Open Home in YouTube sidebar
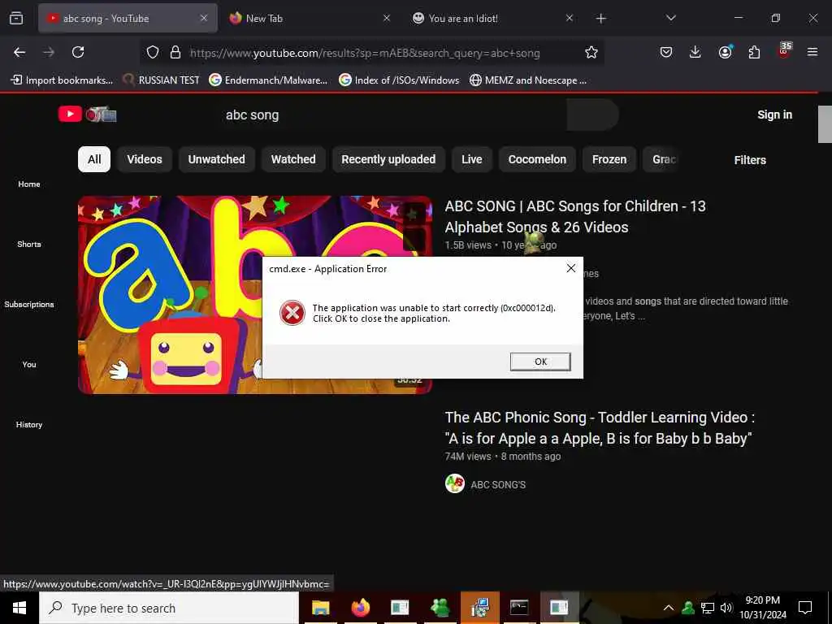This screenshot has height=624, width=832. coord(29,184)
